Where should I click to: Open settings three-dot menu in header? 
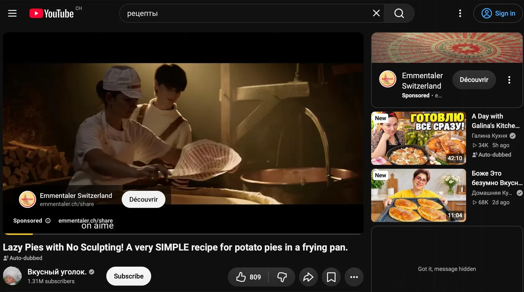point(460,13)
